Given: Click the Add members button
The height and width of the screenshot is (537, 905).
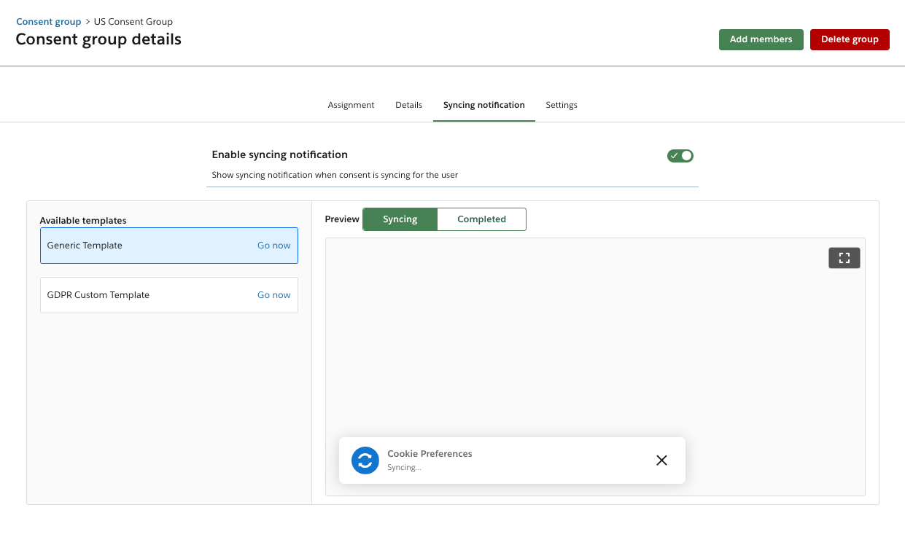Looking at the screenshot, I should [761, 39].
